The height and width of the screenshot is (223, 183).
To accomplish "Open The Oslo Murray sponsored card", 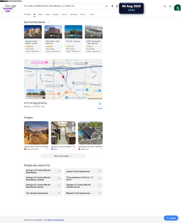I will [x=73, y=39].
